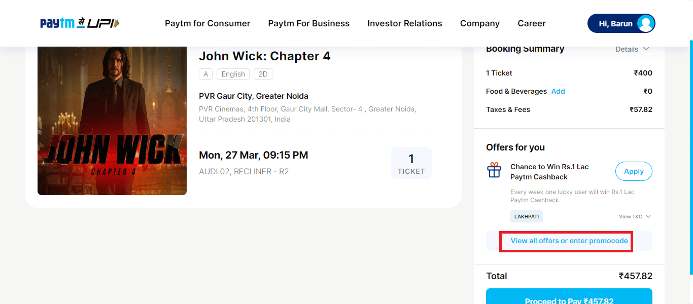The height and width of the screenshot is (304, 693).
Task: Go to Investor Relations
Action: coord(405,23)
